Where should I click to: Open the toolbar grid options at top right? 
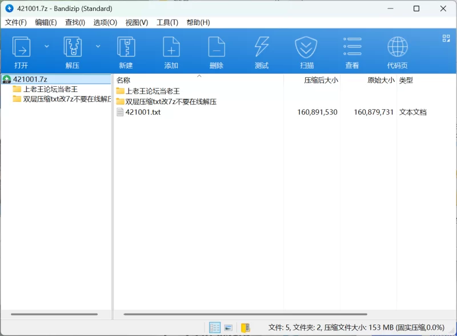point(446,38)
